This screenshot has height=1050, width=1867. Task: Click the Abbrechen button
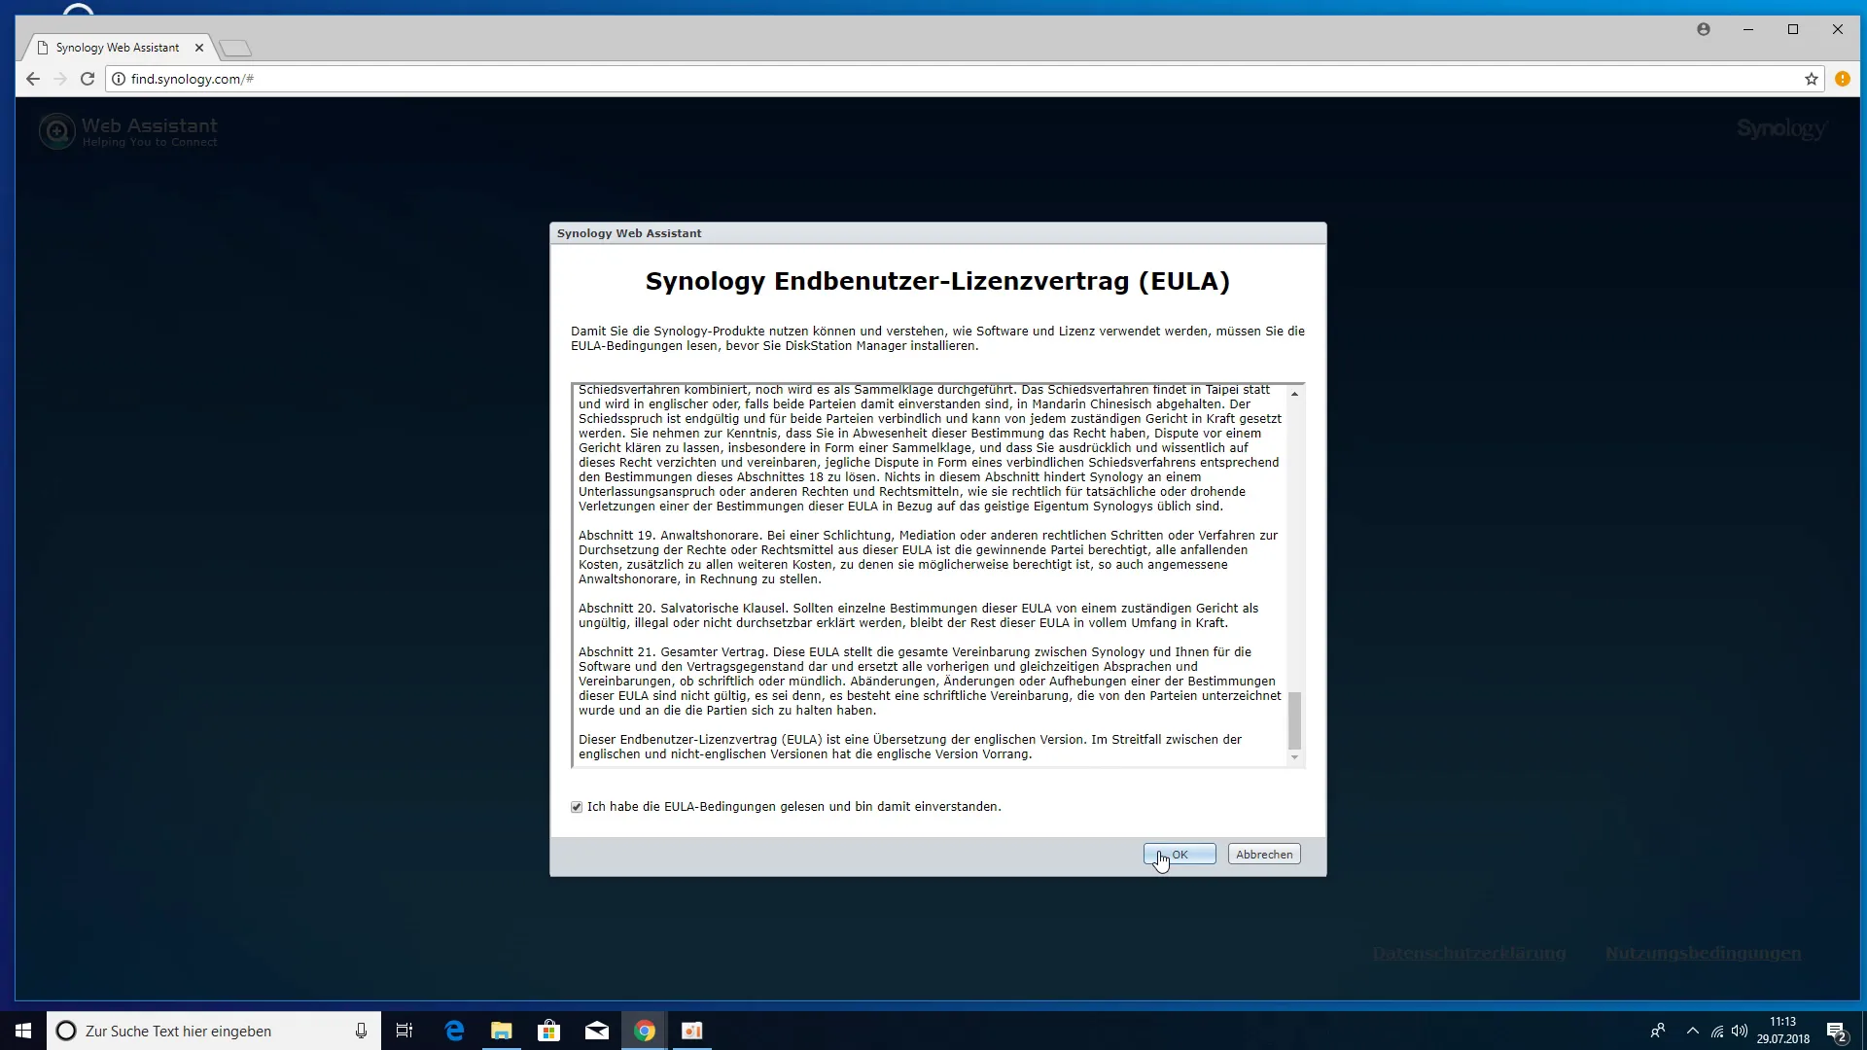(1264, 855)
